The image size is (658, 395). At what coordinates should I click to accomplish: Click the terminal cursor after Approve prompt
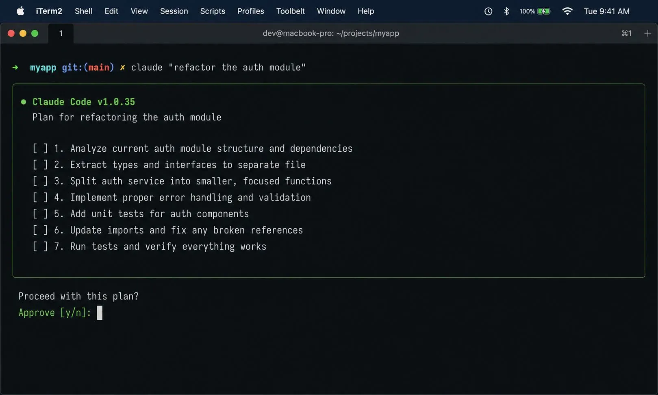100,313
